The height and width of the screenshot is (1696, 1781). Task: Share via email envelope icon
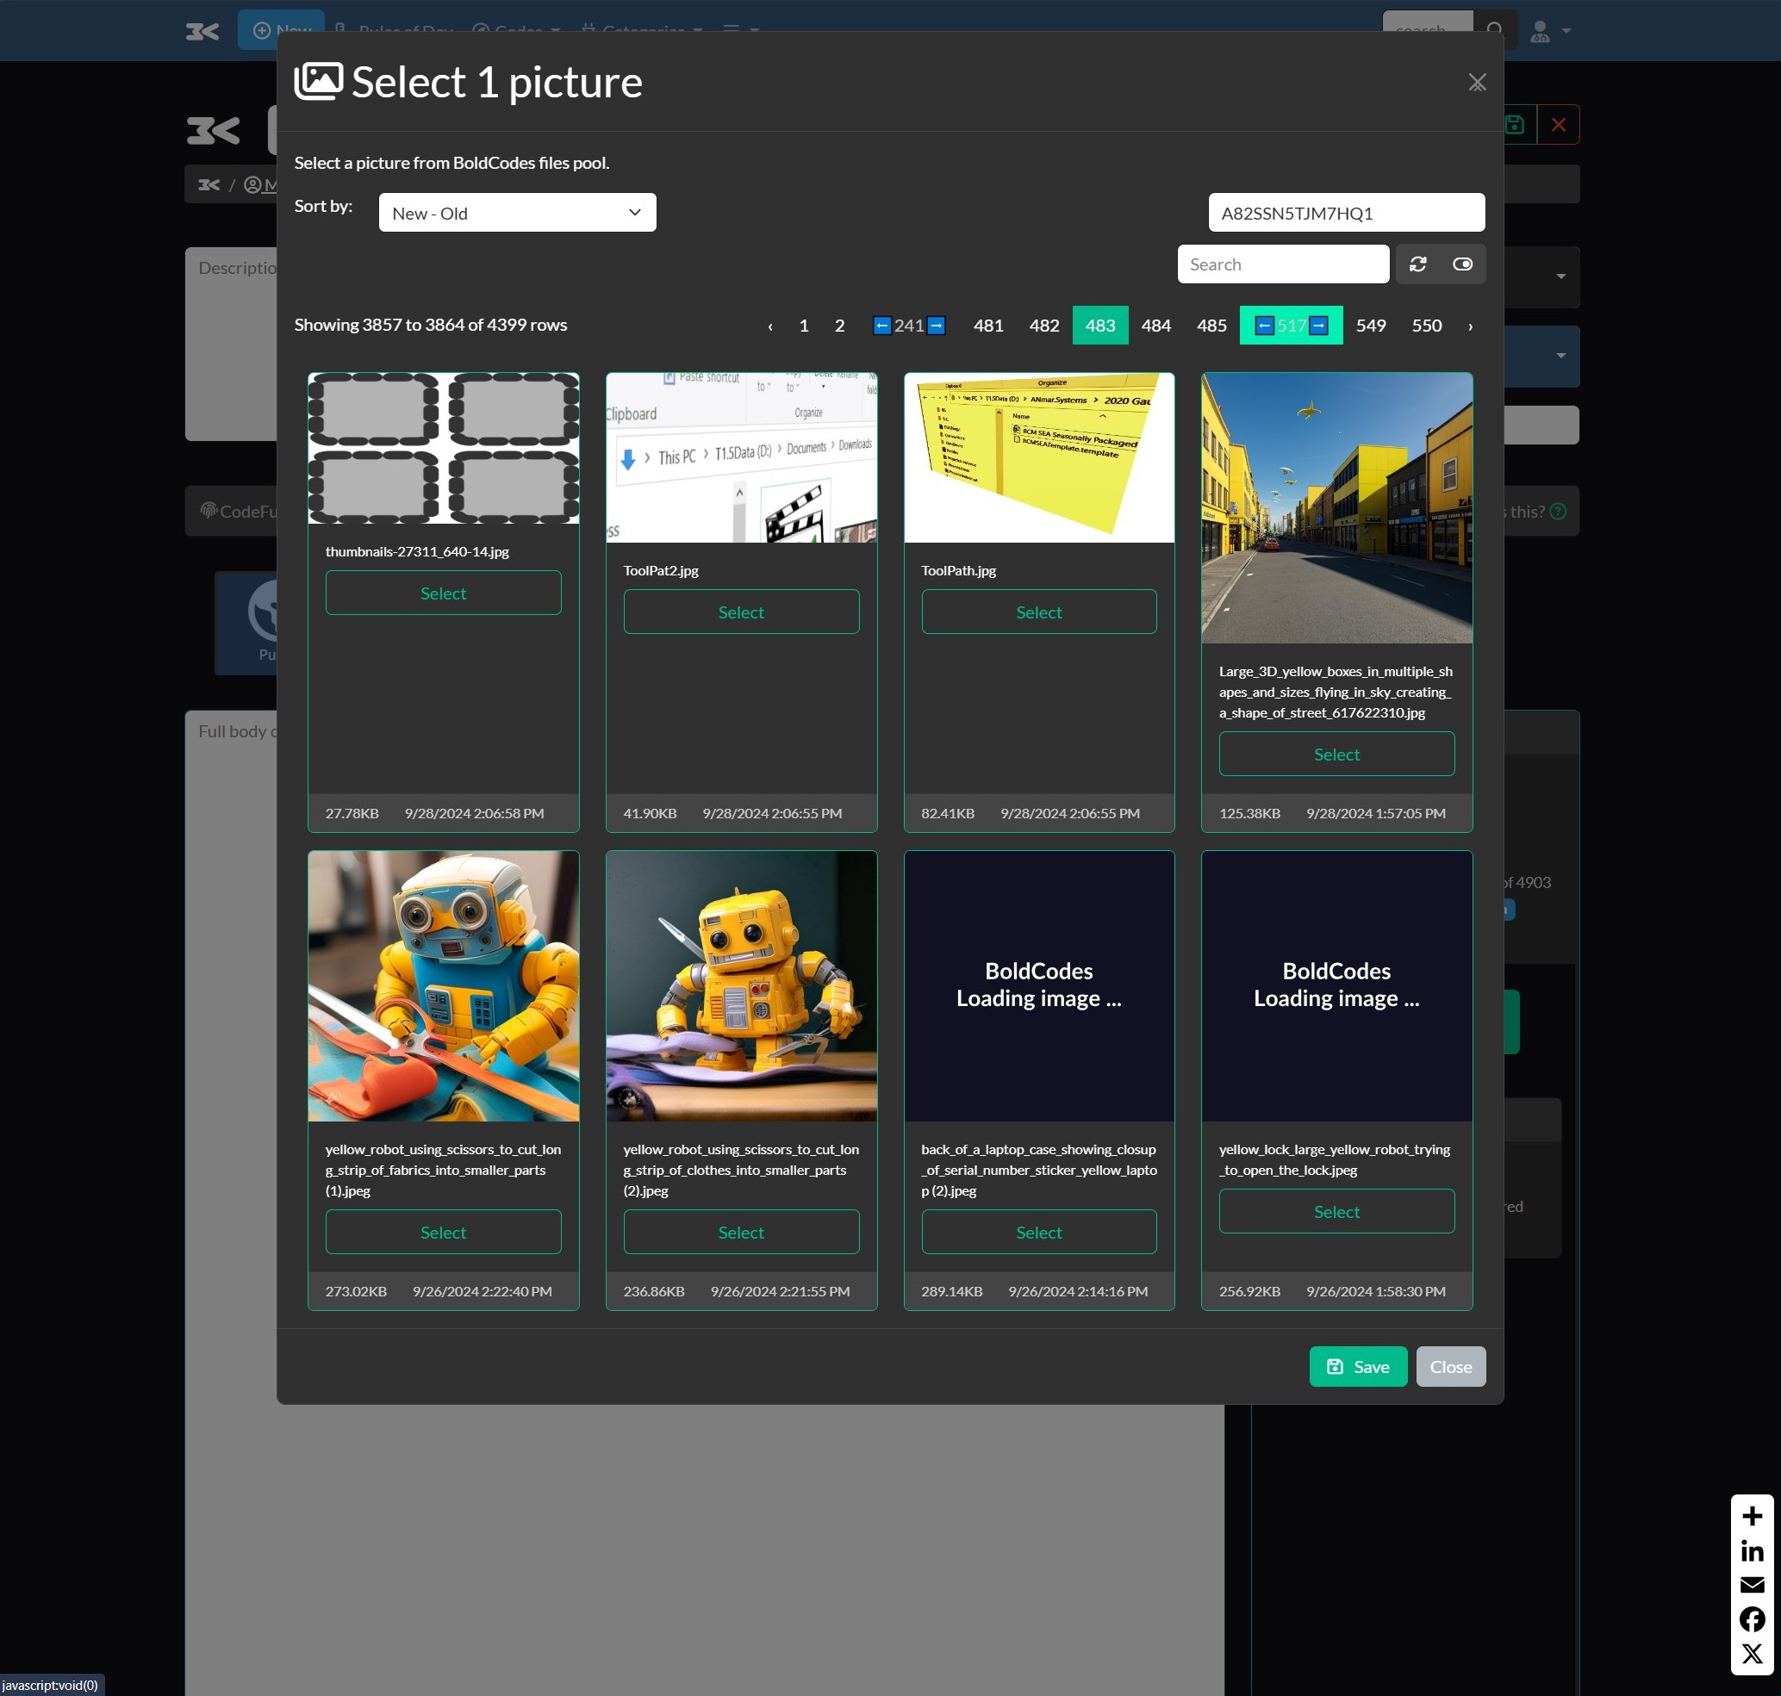(1751, 1585)
